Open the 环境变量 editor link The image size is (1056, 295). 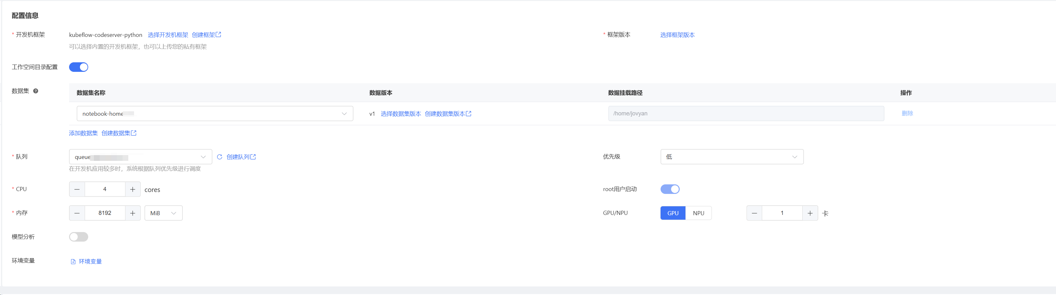[90, 261]
